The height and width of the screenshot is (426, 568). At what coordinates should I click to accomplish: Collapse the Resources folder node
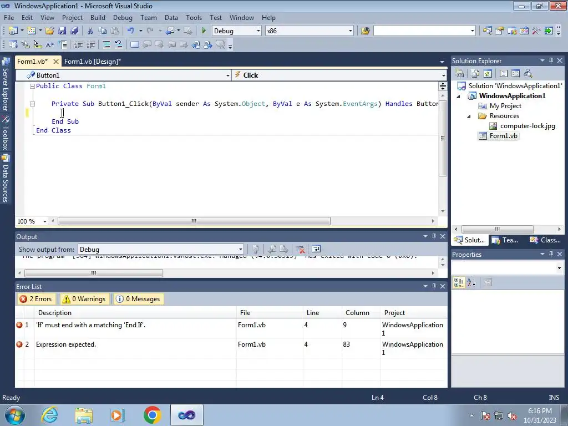click(469, 116)
